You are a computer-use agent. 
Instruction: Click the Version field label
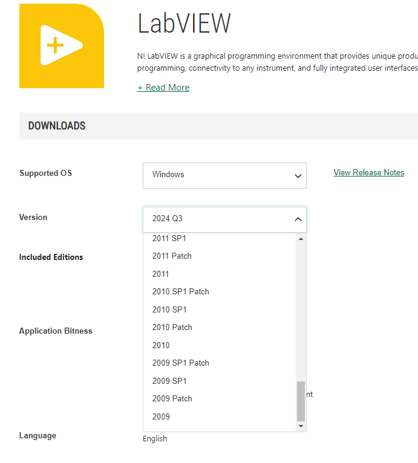pos(33,218)
